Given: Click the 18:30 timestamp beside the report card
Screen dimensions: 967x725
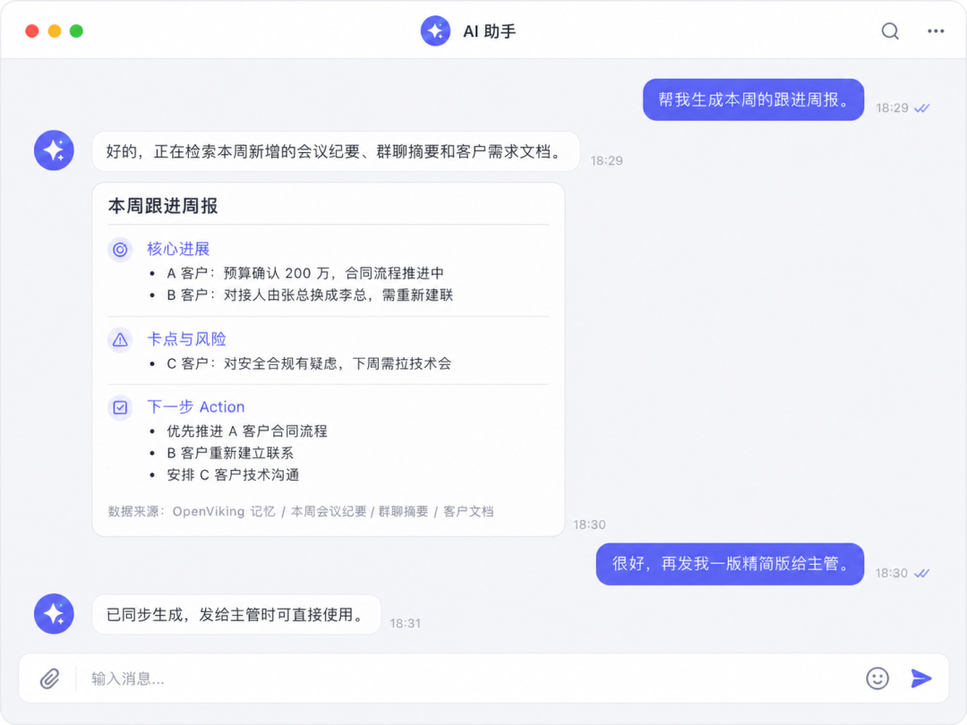Looking at the screenshot, I should (589, 525).
